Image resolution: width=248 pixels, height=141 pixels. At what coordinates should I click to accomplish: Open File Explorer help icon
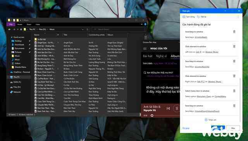[x=145, y=24]
